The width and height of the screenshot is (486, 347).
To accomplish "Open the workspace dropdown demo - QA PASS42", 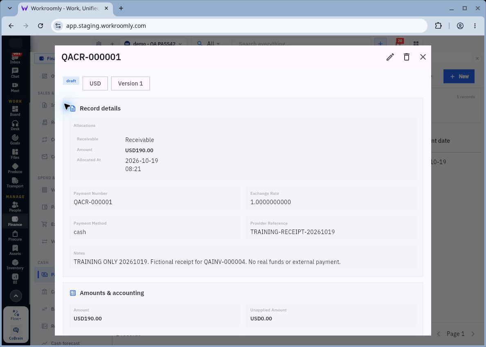I will tap(153, 44).
